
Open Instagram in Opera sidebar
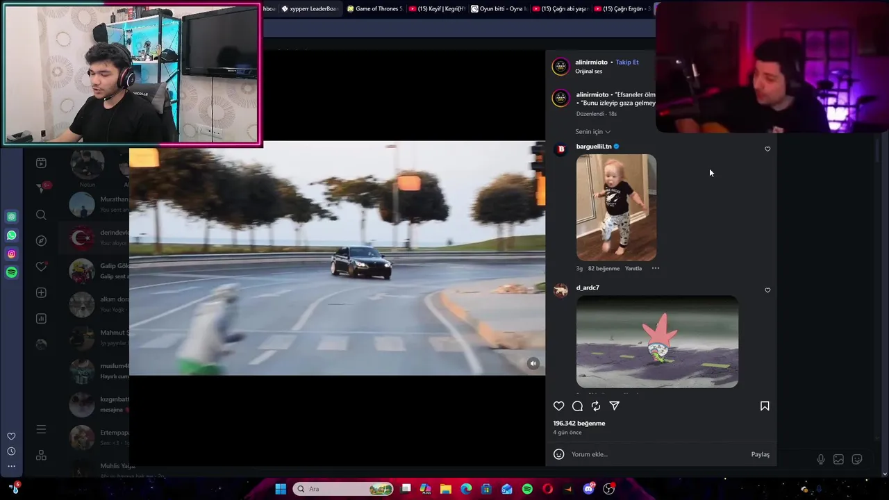pos(12,254)
